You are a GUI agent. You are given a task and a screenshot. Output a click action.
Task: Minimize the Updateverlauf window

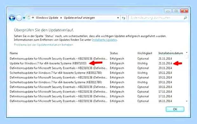(168, 11)
